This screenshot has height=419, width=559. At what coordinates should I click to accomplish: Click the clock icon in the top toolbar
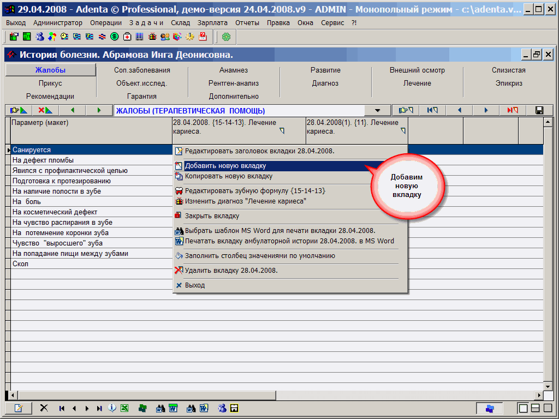click(64, 37)
